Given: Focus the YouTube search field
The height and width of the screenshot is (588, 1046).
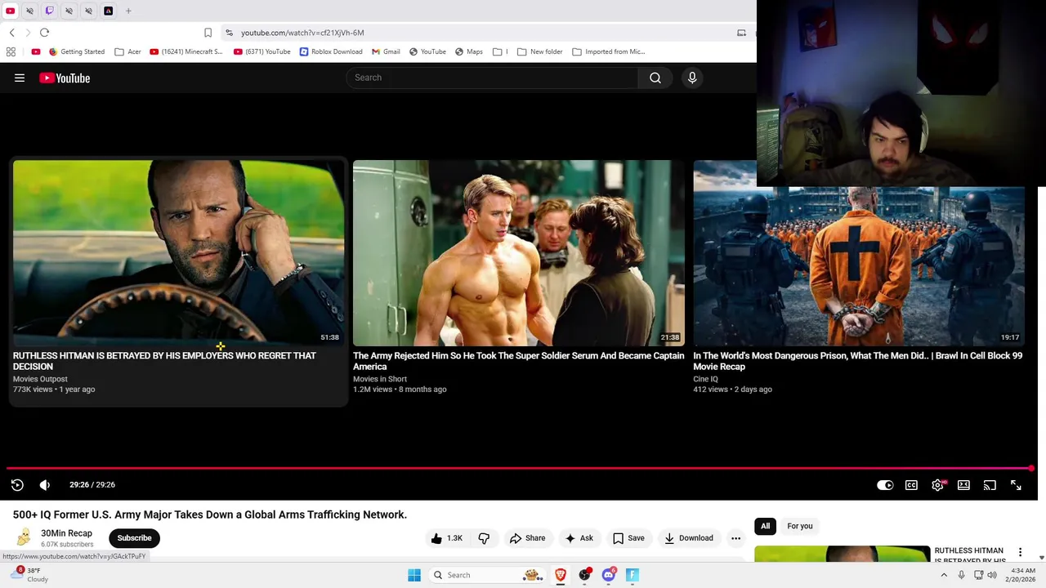Looking at the screenshot, I should [493, 78].
